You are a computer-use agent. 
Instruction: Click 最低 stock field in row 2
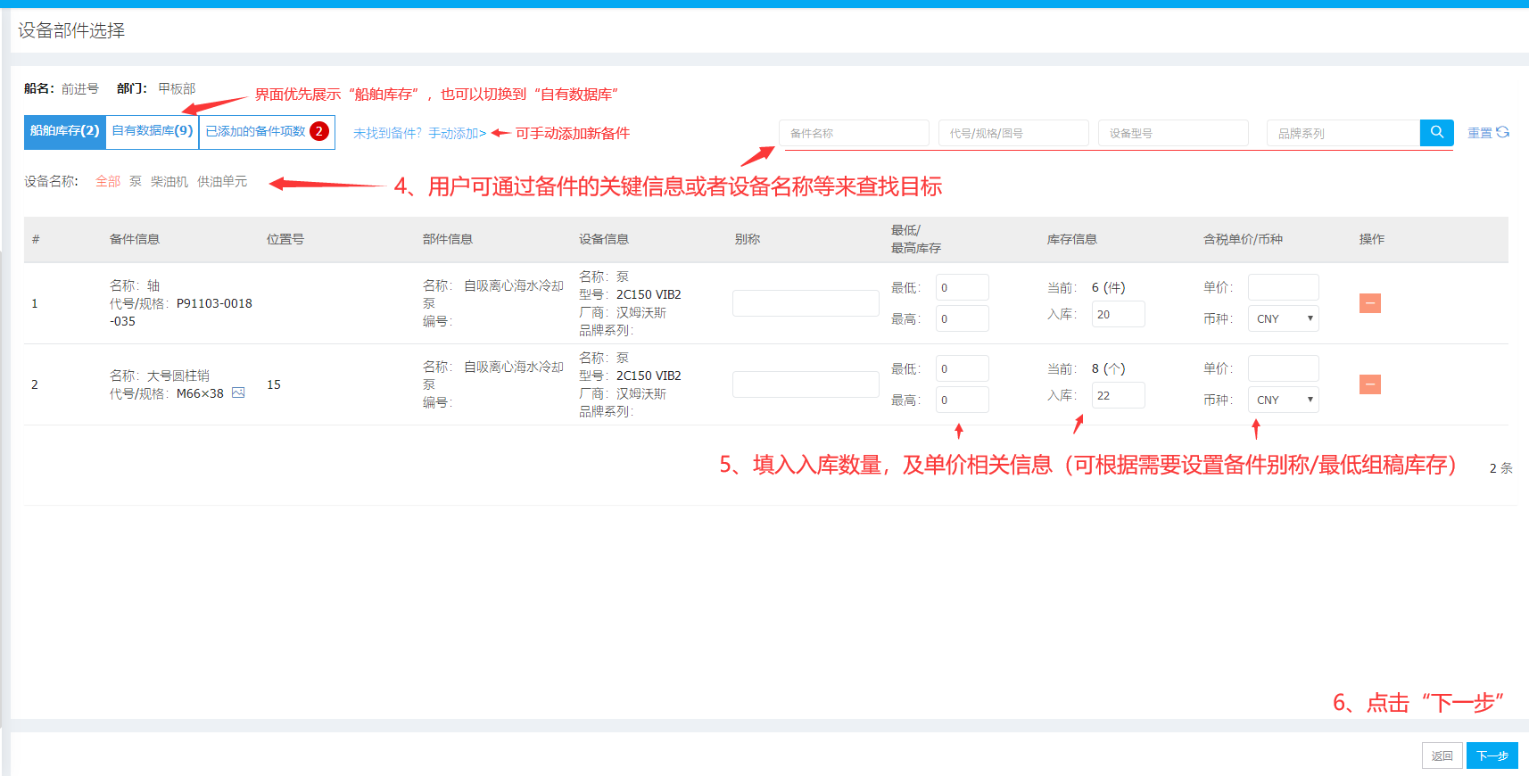click(962, 368)
